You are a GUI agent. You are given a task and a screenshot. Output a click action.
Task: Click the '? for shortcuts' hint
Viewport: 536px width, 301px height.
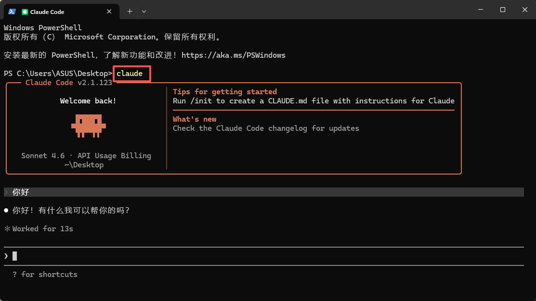[x=45, y=275]
